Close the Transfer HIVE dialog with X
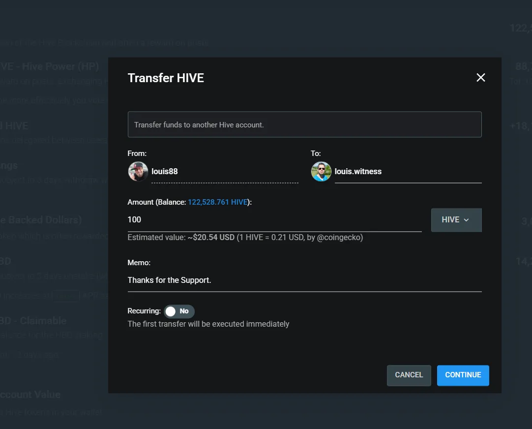This screenshot has width=532, height=429. pyautogui.click(x=480, y=78)
